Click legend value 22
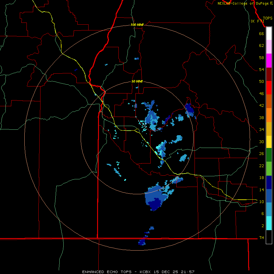Screen dimensions: 274x274 (262, 166)
